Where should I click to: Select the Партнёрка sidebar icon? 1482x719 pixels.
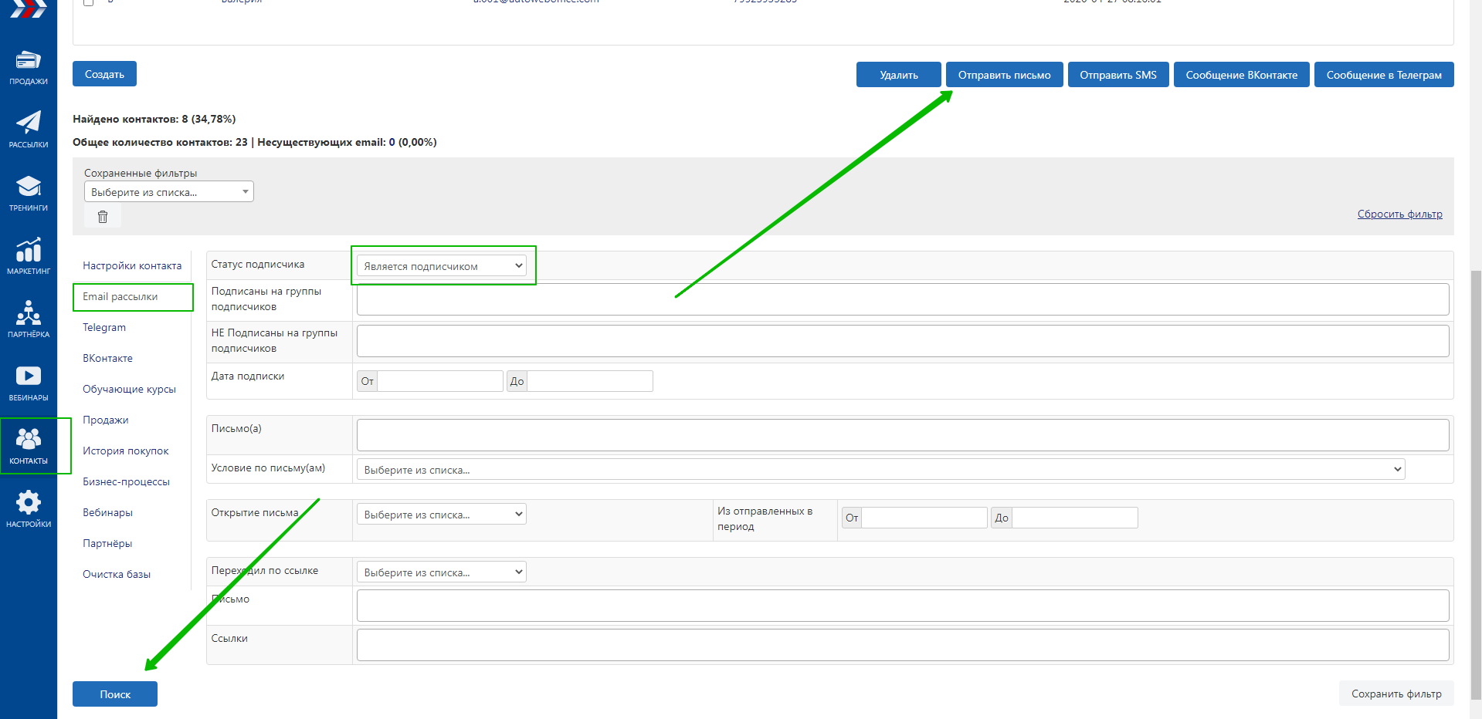pyautogui.click(x=29, y=319)
